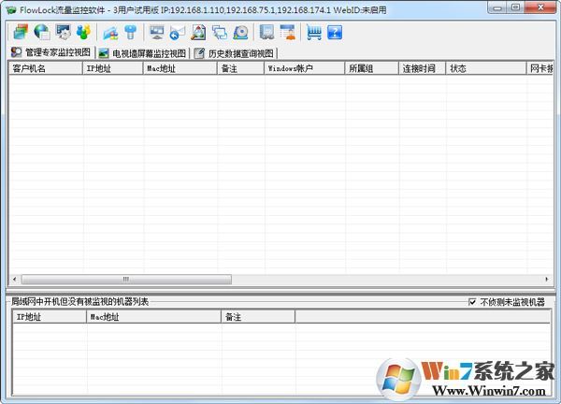The image size is (561, 404).
Task: Sort main table by IP地址 column
Action: (113, 68)
